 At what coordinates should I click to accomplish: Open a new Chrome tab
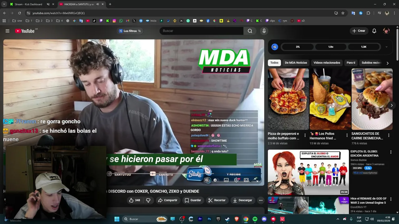pyautogui.click(x=110, y=4)
